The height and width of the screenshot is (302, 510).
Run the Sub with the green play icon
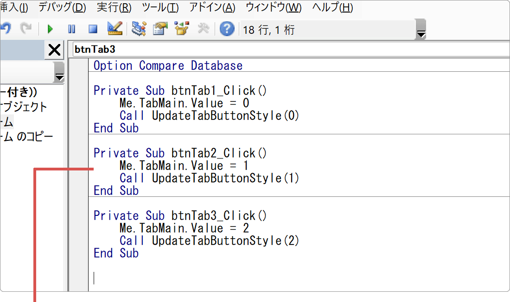tap(50, 29)
